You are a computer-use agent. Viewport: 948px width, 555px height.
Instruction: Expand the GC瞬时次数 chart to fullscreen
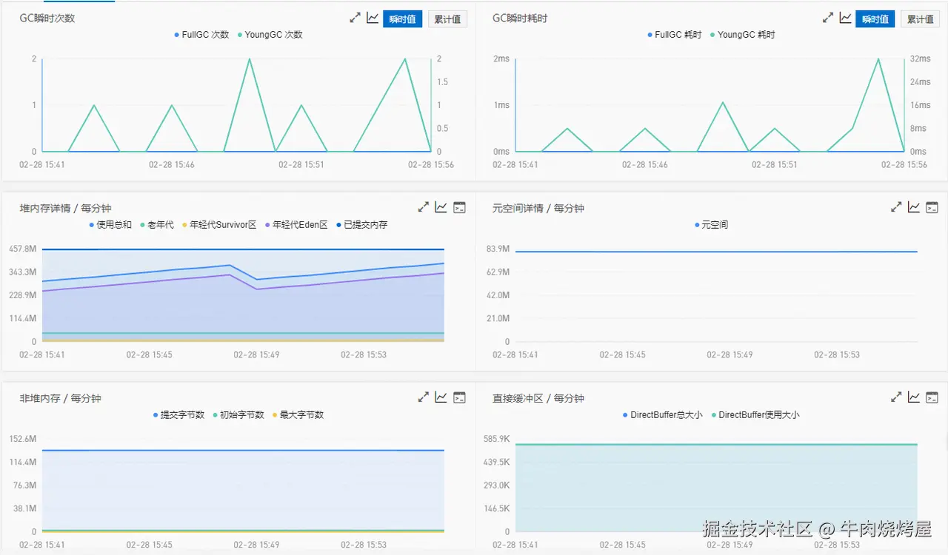click(x=355, y=18)
